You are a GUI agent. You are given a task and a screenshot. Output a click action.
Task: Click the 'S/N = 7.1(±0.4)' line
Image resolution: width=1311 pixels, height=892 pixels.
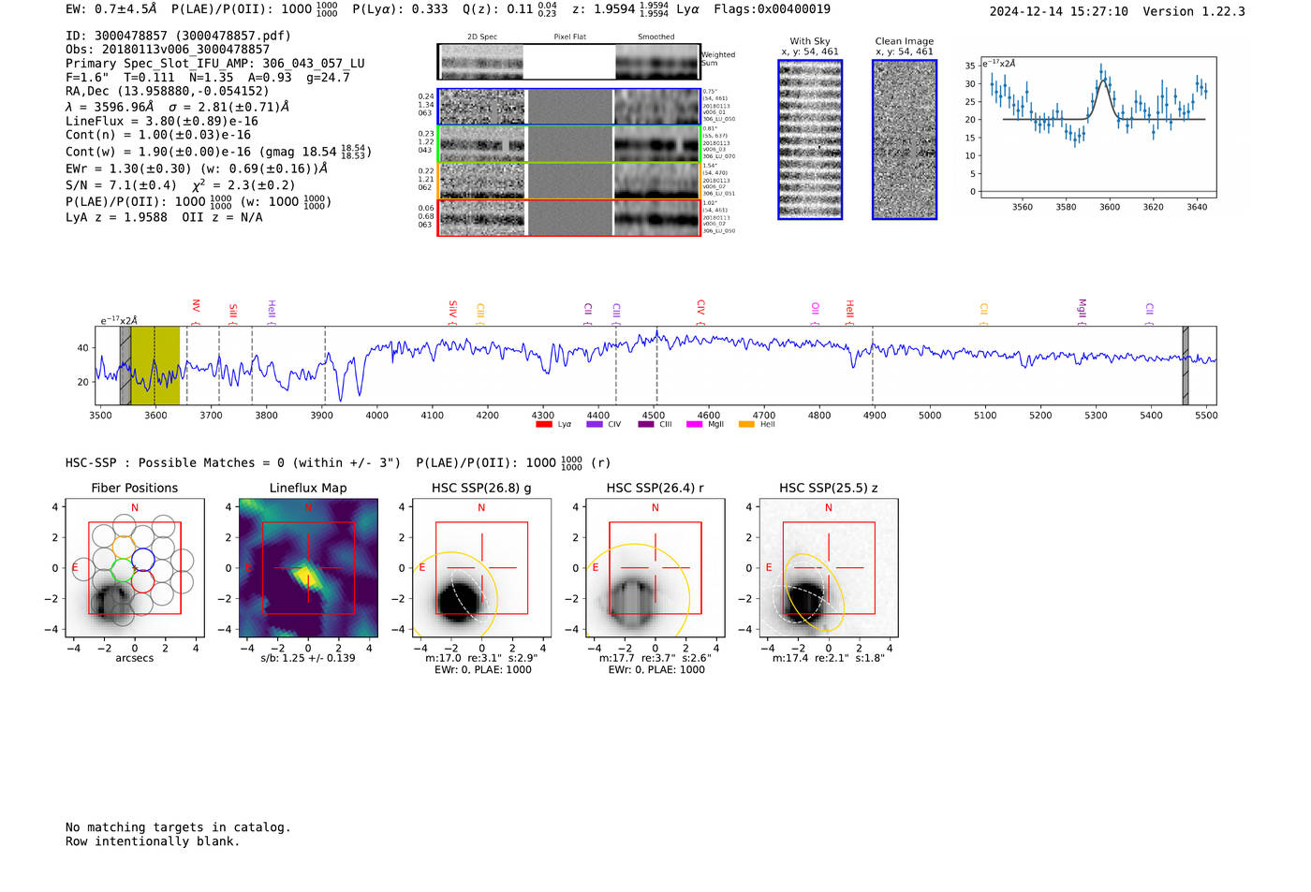181,185
